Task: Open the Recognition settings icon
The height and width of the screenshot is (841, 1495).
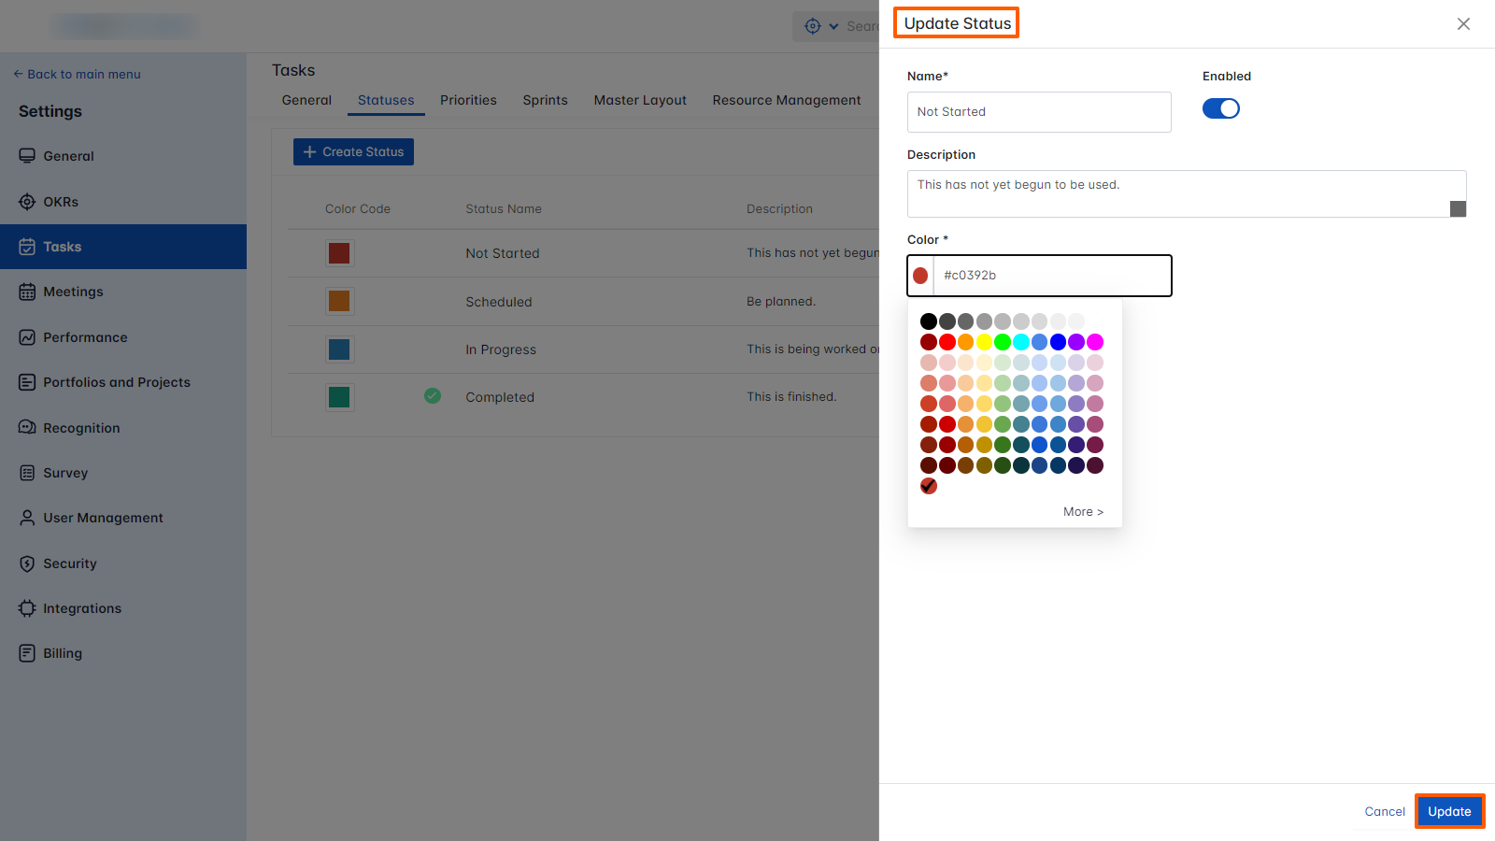Action: click(x=27, y=427)
